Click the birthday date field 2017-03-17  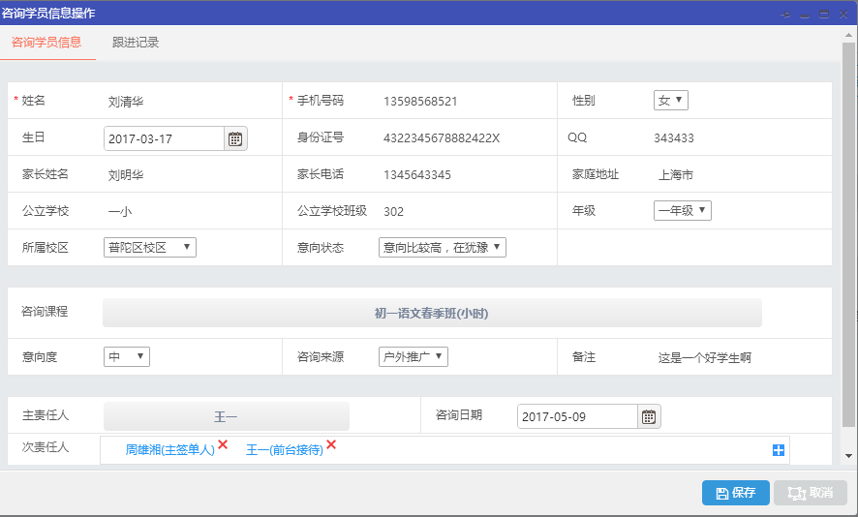[x=164, y=139]
